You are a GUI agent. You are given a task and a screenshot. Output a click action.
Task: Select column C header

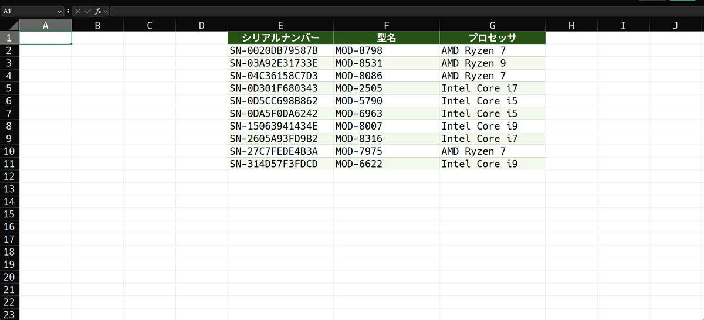(x=150, y=25)
